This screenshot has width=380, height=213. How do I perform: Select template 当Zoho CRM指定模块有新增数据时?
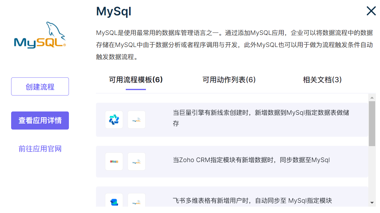coord(232,161)
